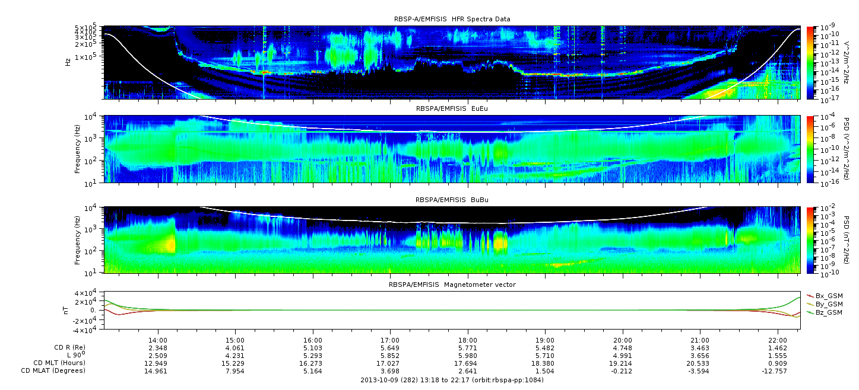
Task: Select the Magnetometer vector plot title
Action: pos(452,284)
